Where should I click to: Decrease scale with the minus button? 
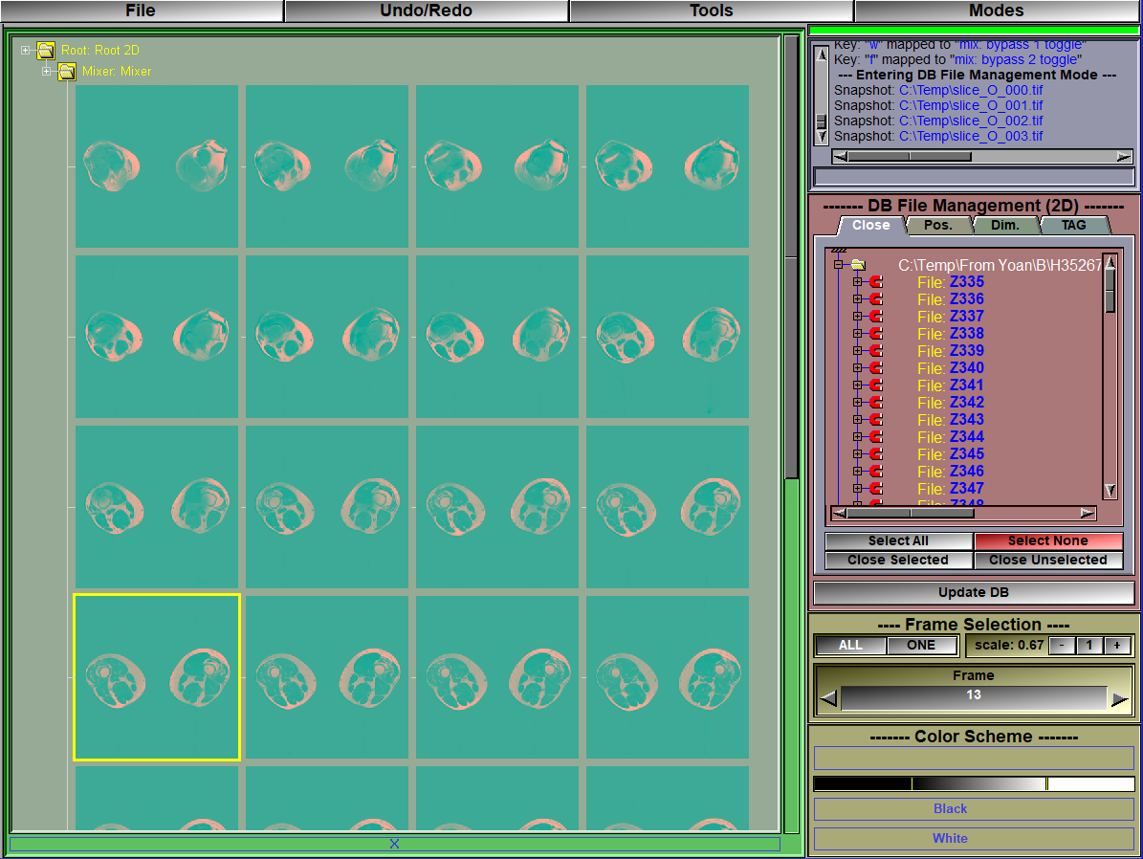(x=1062, y=646)
